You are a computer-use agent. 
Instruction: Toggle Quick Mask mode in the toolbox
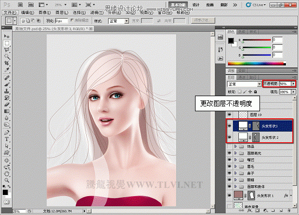(6, 202)
